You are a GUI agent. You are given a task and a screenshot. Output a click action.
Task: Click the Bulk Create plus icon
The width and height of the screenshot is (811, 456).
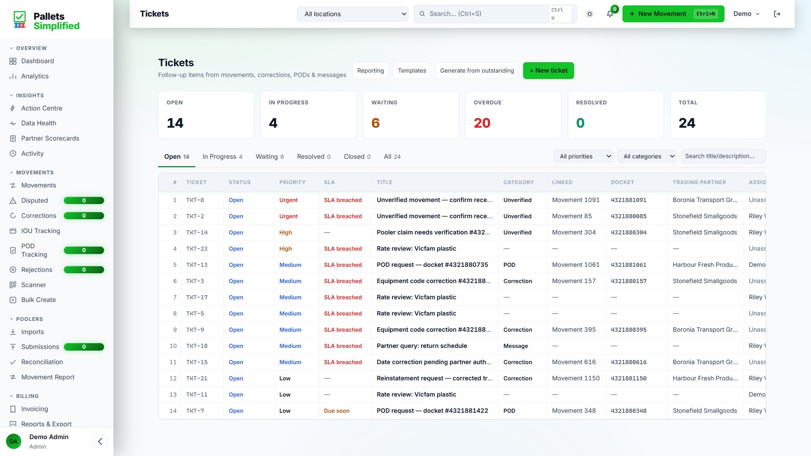[x=13, y=300]
